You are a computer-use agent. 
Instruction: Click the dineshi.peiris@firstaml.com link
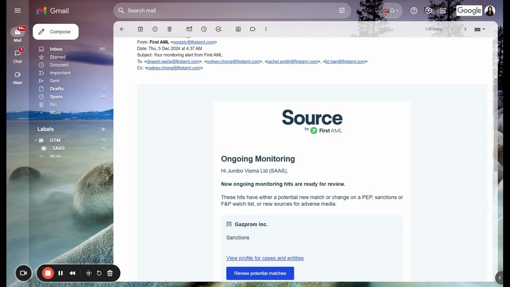173,61
